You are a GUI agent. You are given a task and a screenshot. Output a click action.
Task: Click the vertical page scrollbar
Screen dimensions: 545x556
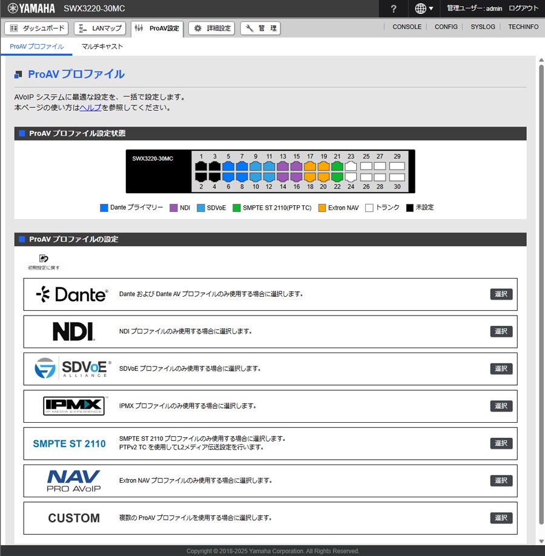(x=541, y=291)
